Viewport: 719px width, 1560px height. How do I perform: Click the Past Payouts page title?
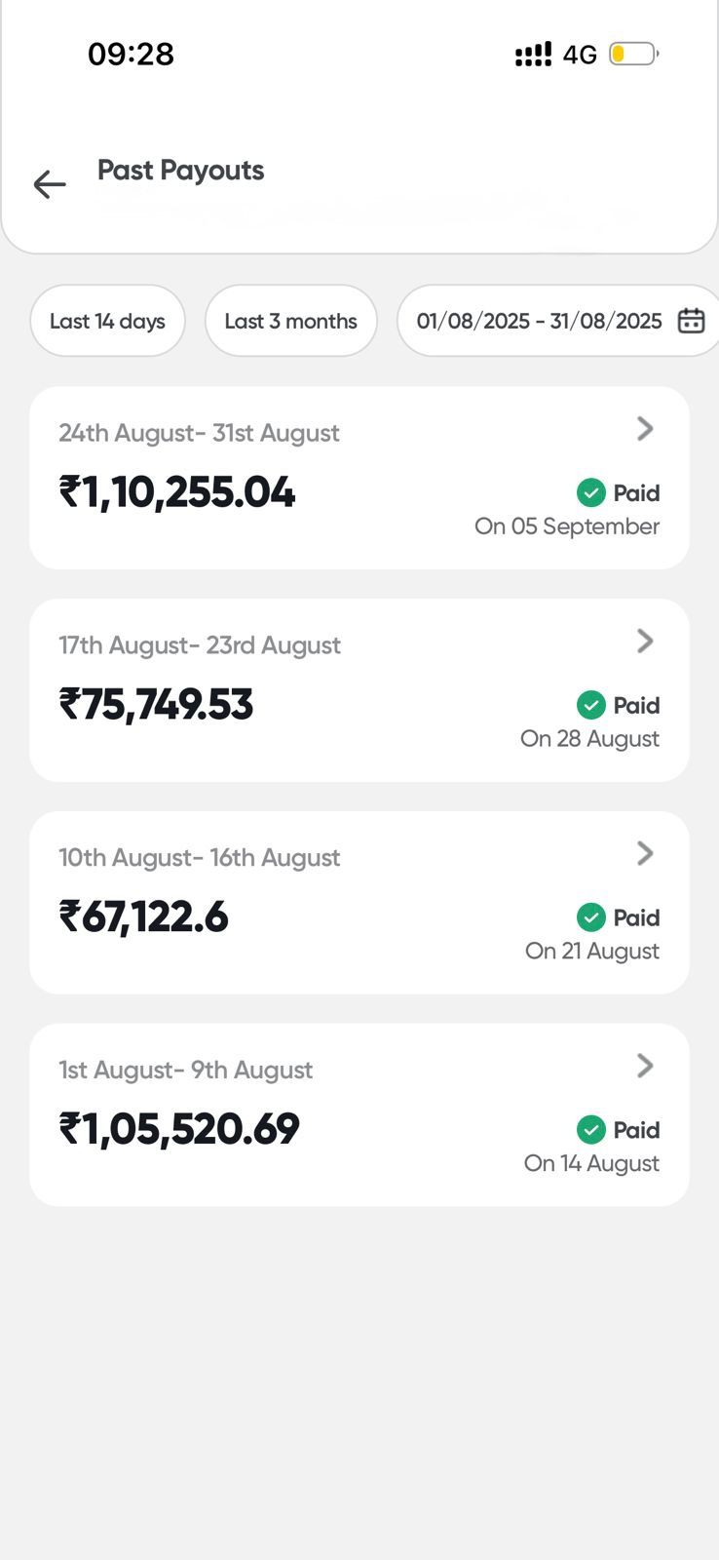tap(180, 171)
